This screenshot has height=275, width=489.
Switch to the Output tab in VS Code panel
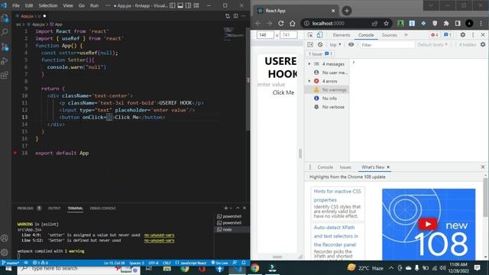point(54,208)
